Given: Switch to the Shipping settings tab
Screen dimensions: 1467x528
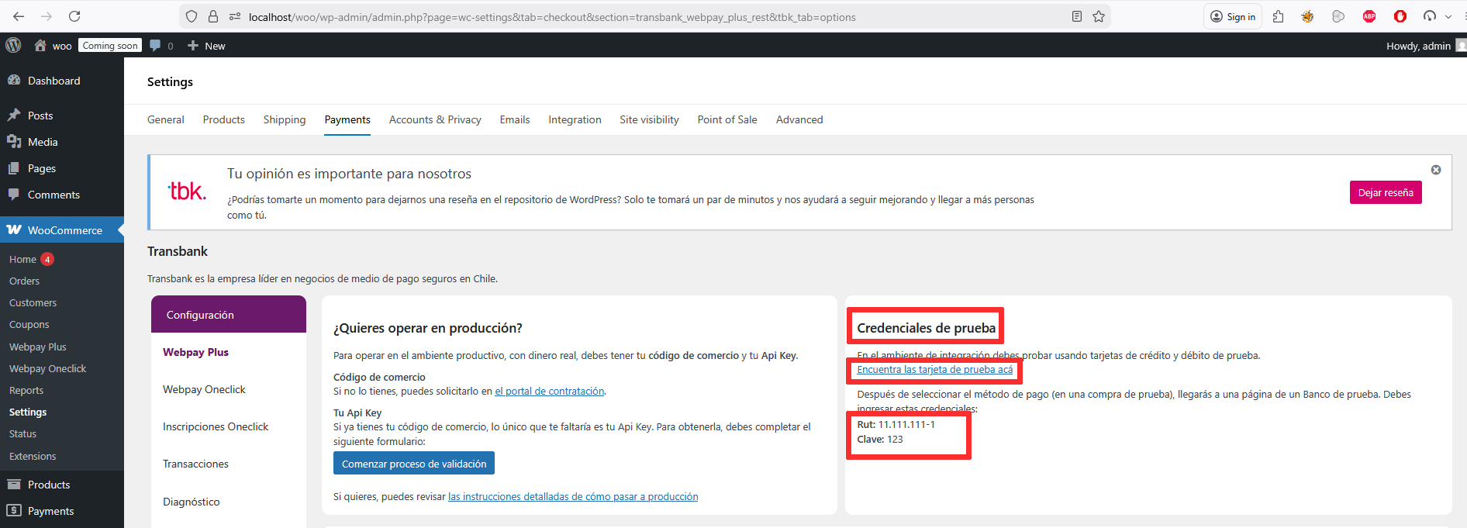Looking at the screenshot, I should [x=285, y=119].
